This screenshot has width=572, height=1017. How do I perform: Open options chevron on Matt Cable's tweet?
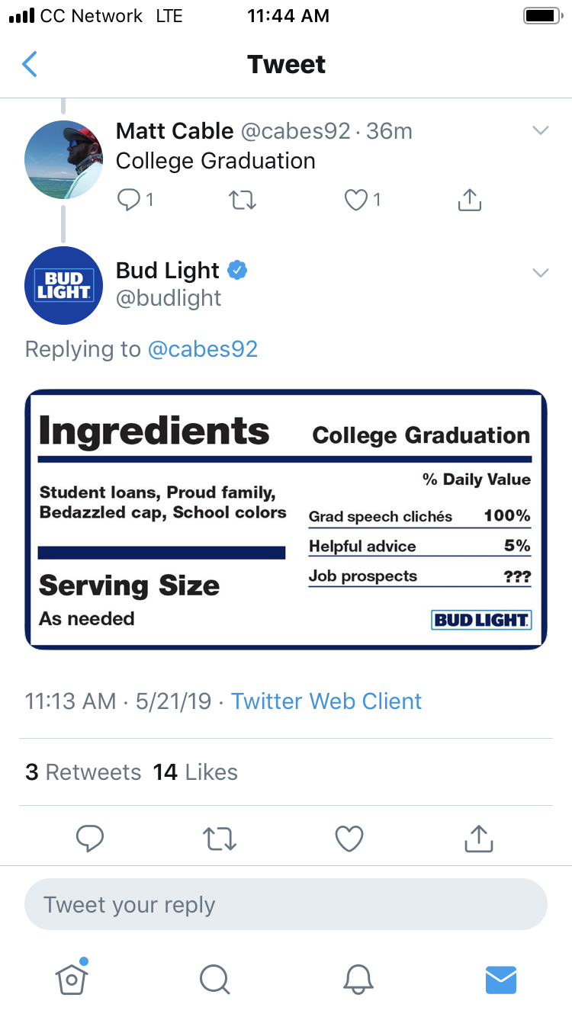coord(541,130)
